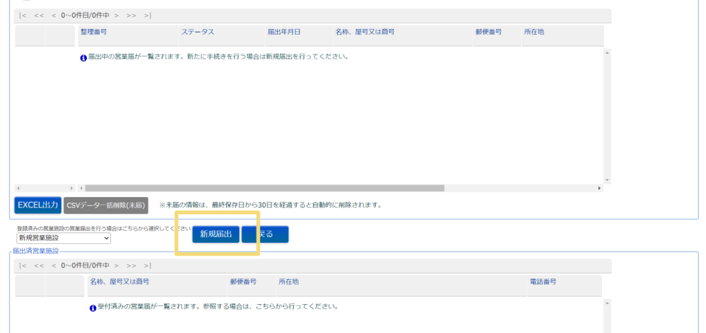Viewport: 706px width, 333px height.
Task: Click the CSVデータ一括削除(未届) button
Action: pyautogui.click(x=105, y=205)
